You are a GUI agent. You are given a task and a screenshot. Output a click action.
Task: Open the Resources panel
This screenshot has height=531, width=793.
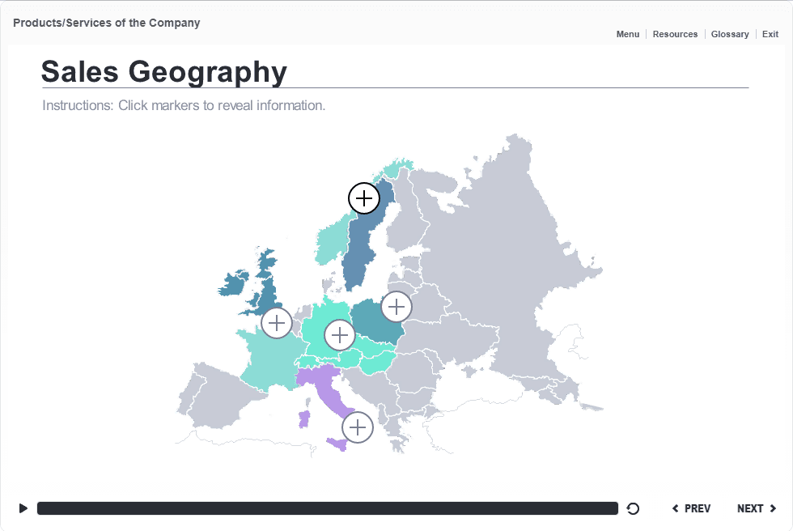[675, 34]
